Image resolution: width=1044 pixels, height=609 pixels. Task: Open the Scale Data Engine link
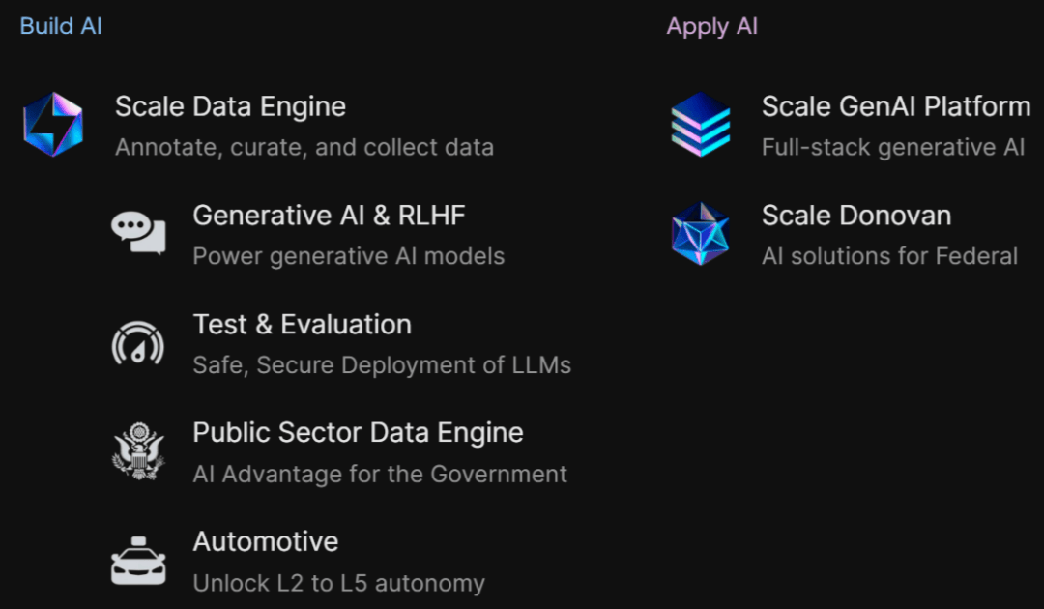pos(230,106)
